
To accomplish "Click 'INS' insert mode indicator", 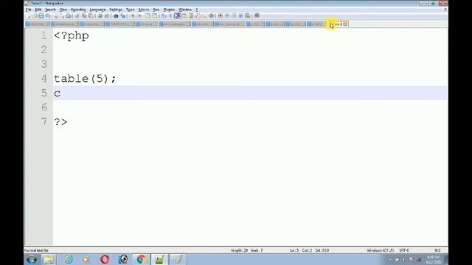I will click(x=437, y=250).
